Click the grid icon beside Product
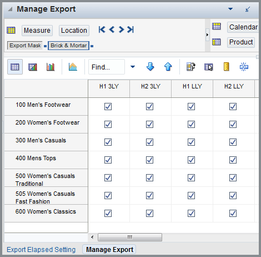Image resolution: width=261 pixels, height=257 pixels. point(217,42)
